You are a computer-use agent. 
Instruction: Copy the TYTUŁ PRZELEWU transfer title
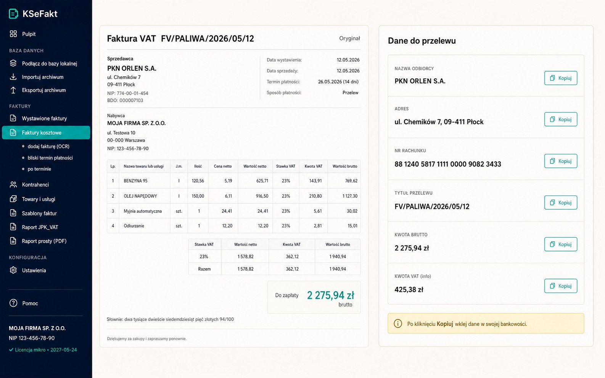point(560,202)
